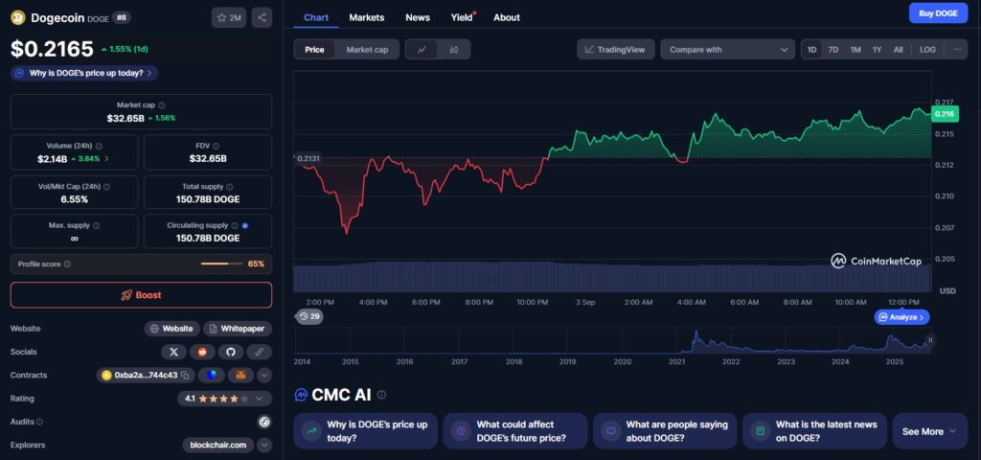Image resolution: width=981 pixels, height=460 pixels.
Task: Open Dogecoin X social link
Action: tap(174, 352)
